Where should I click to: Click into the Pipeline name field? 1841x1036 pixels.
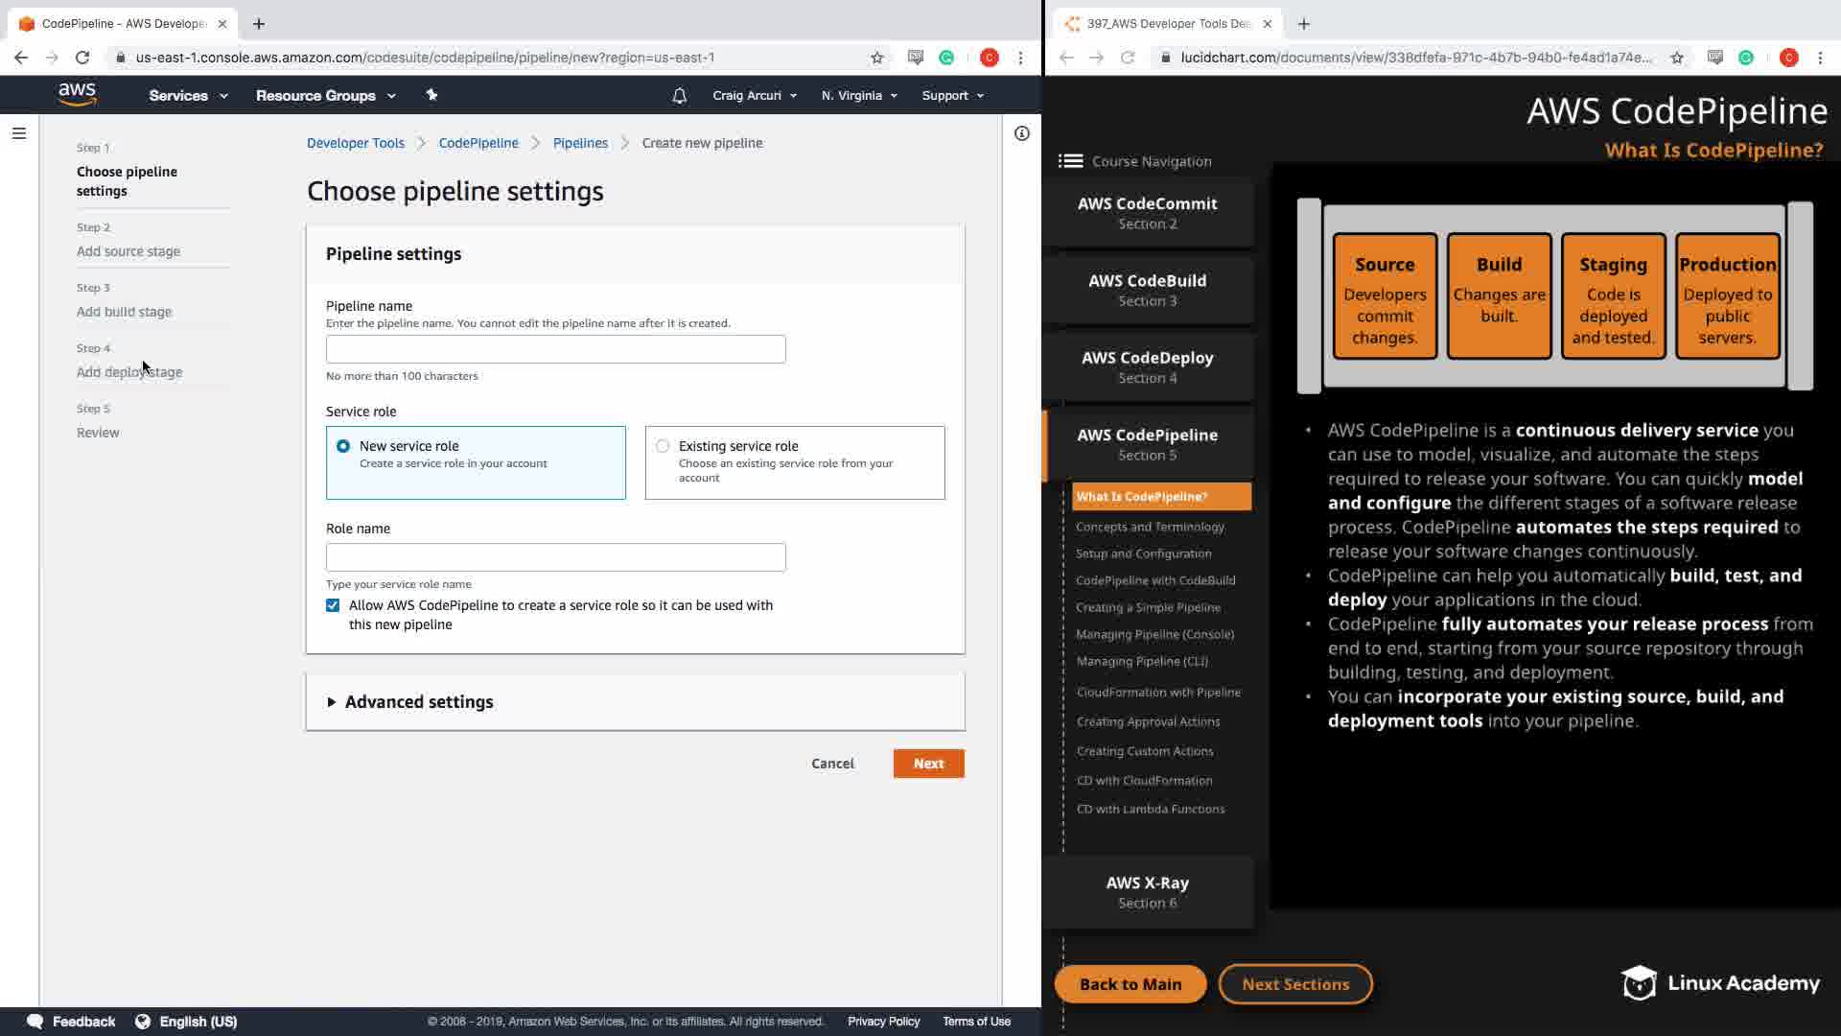[555, 349]
